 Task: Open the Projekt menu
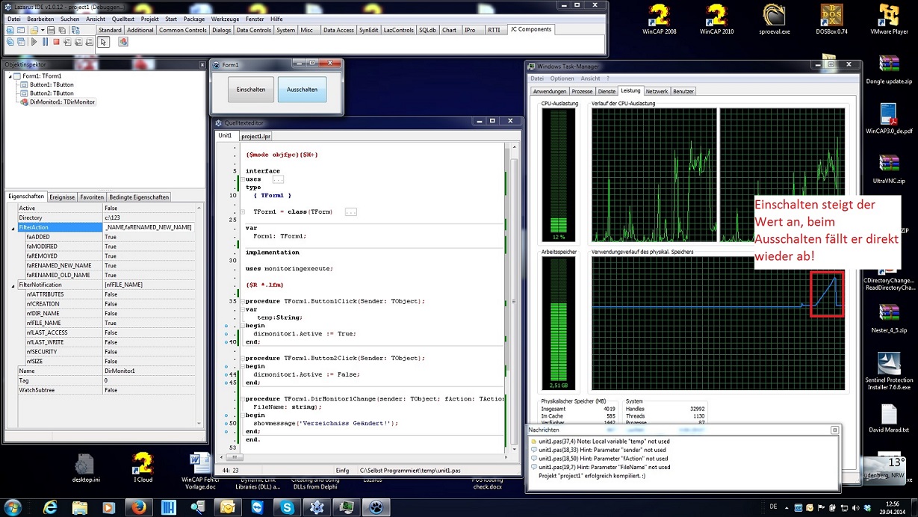[150, 19]
